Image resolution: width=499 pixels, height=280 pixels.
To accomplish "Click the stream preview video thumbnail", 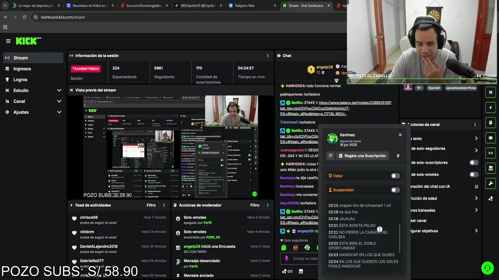I will point(170,147).
